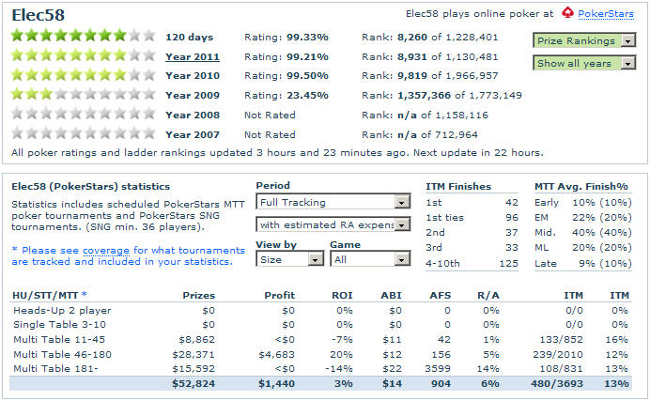The width and height of the screenshot is (650, 401).
Task: Open the Full Tracking period dropdown
Action: pos(333,202)
